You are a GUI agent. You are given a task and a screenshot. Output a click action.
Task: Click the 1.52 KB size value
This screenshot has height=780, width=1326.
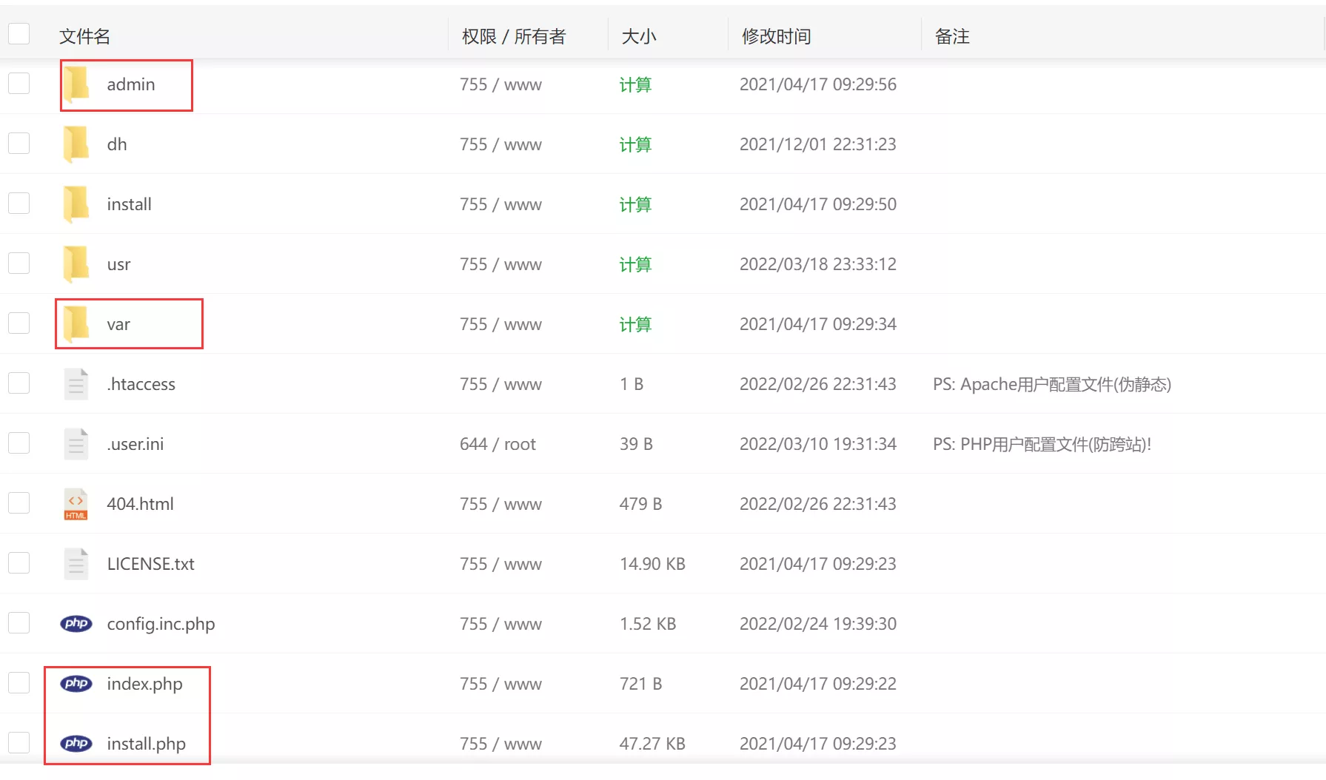(x=648, y=624)
